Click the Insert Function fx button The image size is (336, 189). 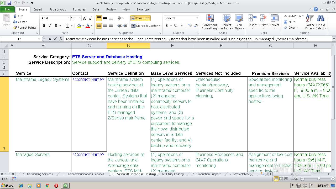[61, 39]
